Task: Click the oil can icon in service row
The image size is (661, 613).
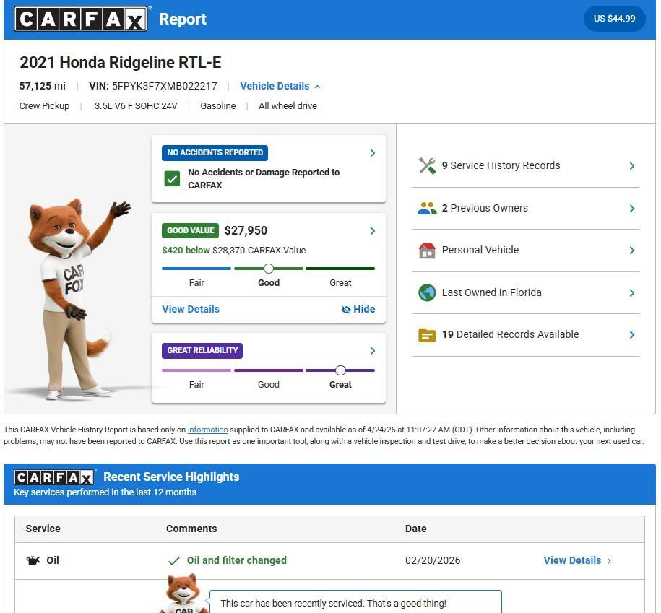Action: point(33,560)
